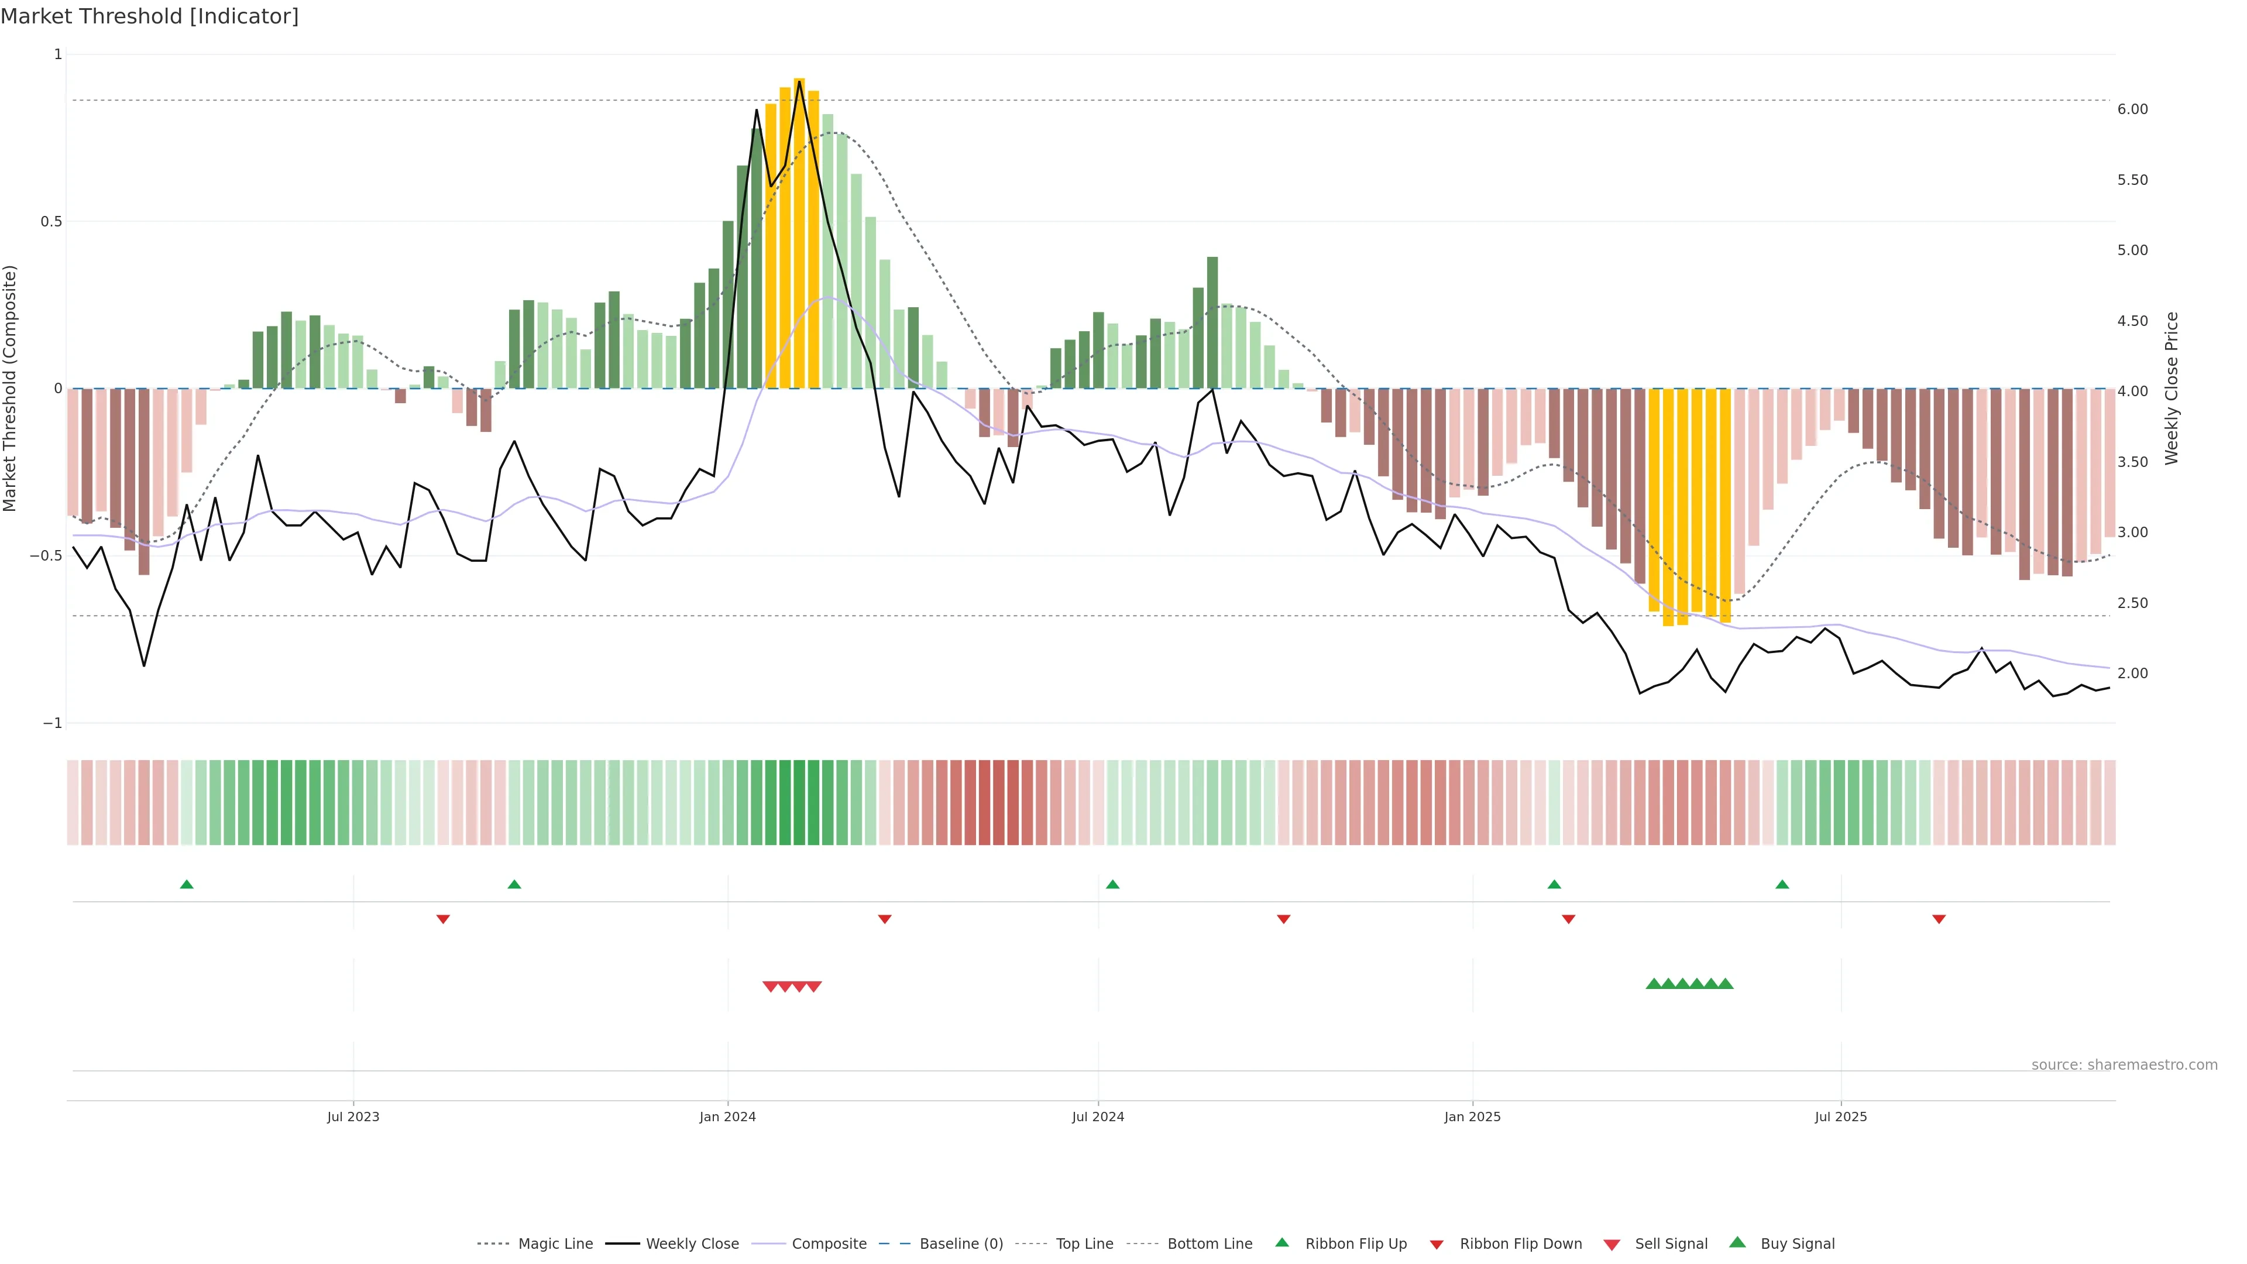Screen dimensions: 2247x1264
Task: Click the Sell Signal legend triangle icon
Action: [1612, 1244]
